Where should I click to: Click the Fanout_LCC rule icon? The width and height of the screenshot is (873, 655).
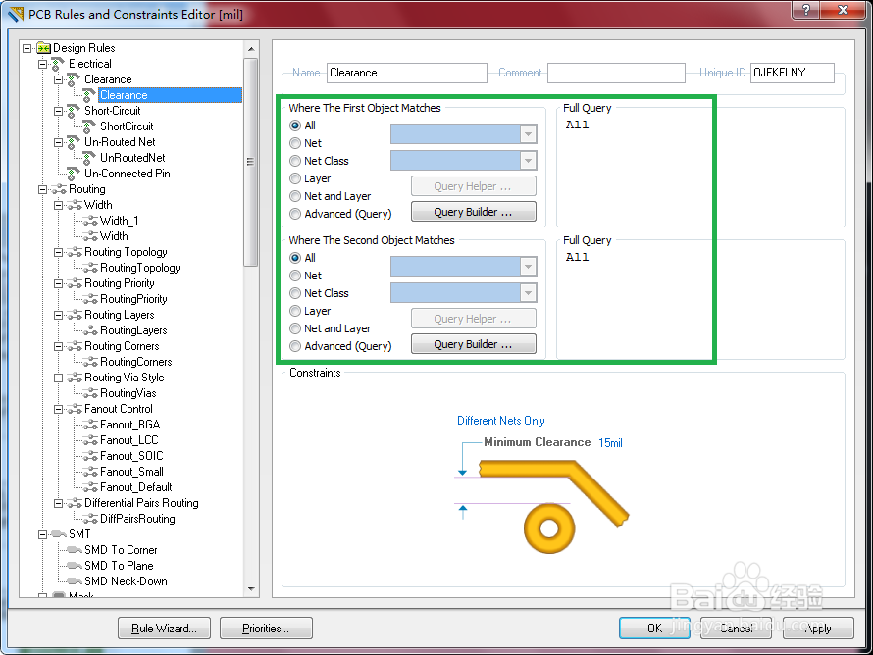tap(90, 440)
